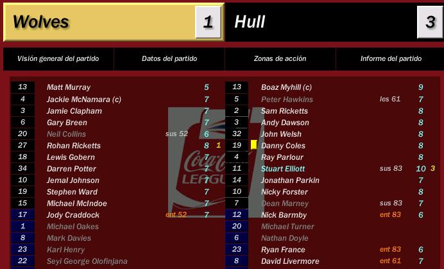Viewport: 444px width, 269px height.
Task: Click Boaz Myhill (c) in Hull lineup
Action: pyautogui.click(x=286, y=87)
